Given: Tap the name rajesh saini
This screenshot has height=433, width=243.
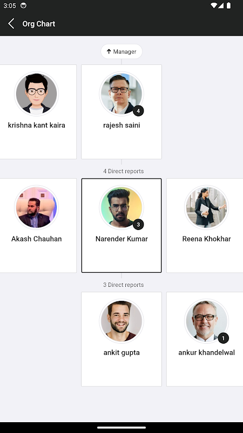Looking at the screenshot, I should point(122,125).
